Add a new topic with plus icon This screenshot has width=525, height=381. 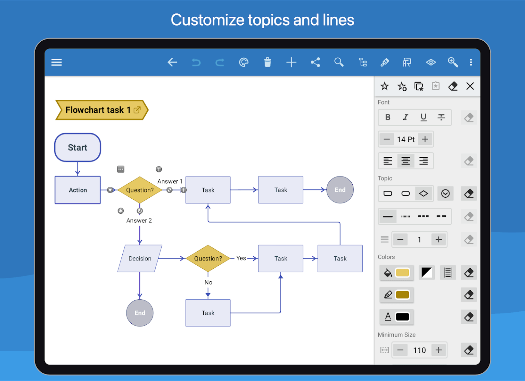coord(291,62)
